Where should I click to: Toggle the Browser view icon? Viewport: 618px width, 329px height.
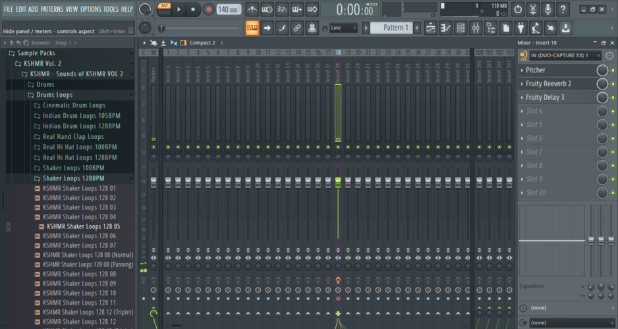click(491, 28)
